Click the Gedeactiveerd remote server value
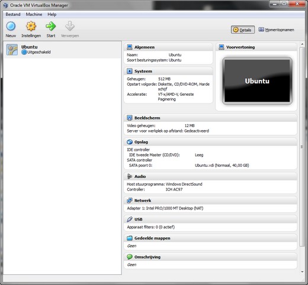This screenshot has width=308, height=285. click(x=197, y=131)
